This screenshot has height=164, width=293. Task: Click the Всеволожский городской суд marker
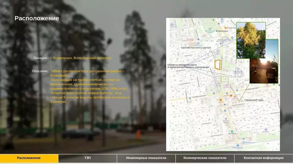click(237, 69)
